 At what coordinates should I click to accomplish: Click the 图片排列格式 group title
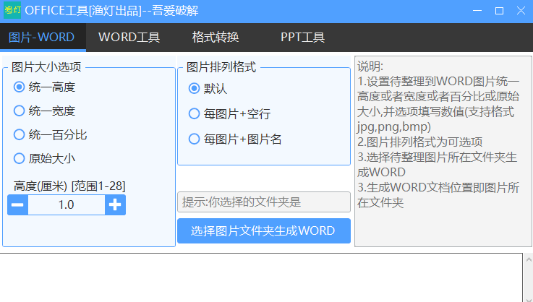point(221,67)
